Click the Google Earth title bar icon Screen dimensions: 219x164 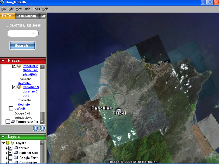pos(2,2)
